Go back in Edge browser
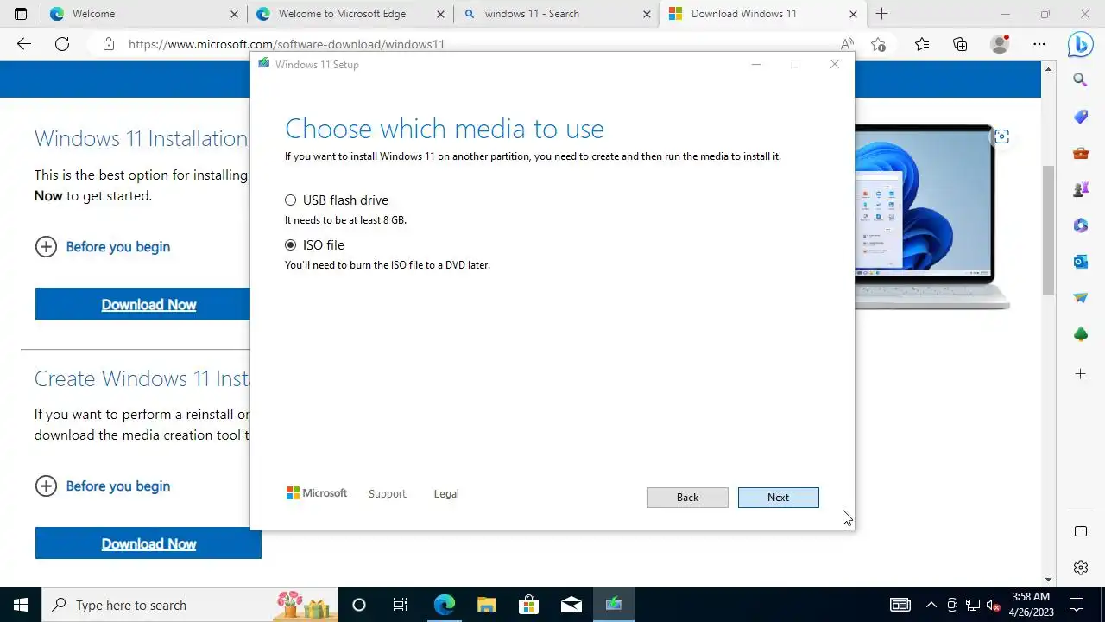The width and height of the screenshot is (1105, 622). click(24, 44)
